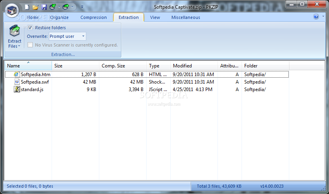The height and width of the screenshot is (194, 329).
Task: Open the View tab
Action: tap(155, 17)
